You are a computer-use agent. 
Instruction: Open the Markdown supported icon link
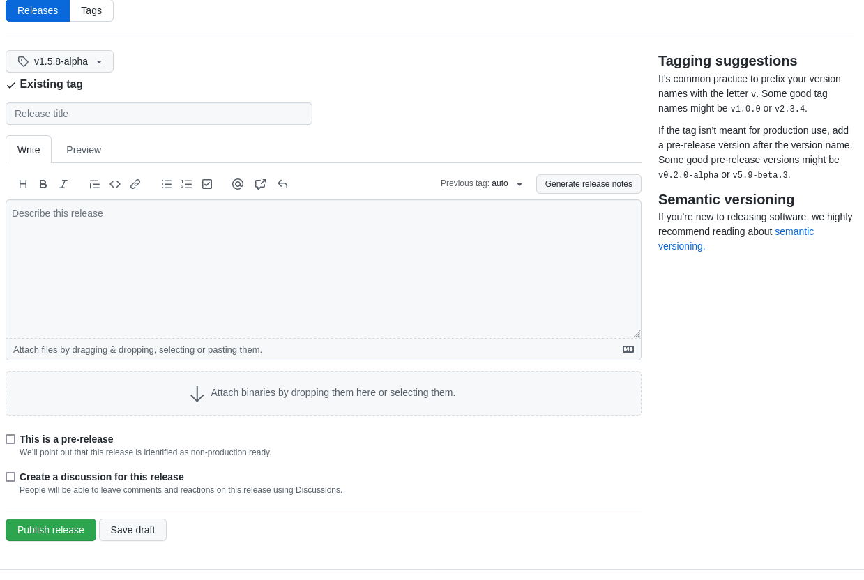coord(628,349)
